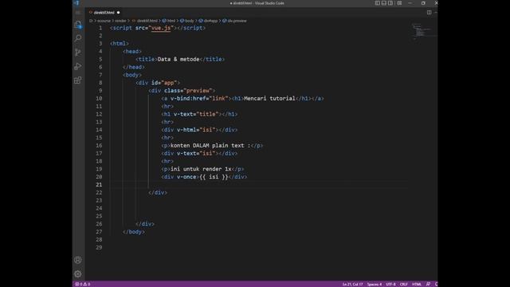Viewport: 510px width, 287px height.
Task: Click the closing </div> on line 26
Action: pyautogui.click(x=145, y=224)
